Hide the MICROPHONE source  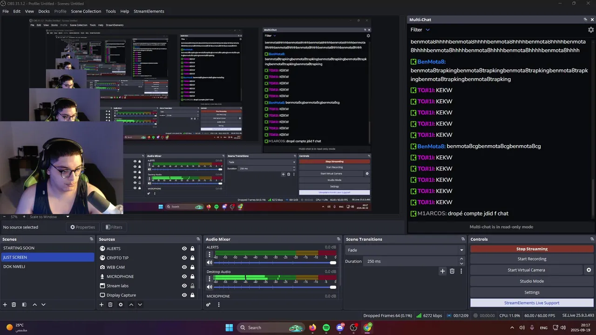pyautogui.click(x=184, y=276)
